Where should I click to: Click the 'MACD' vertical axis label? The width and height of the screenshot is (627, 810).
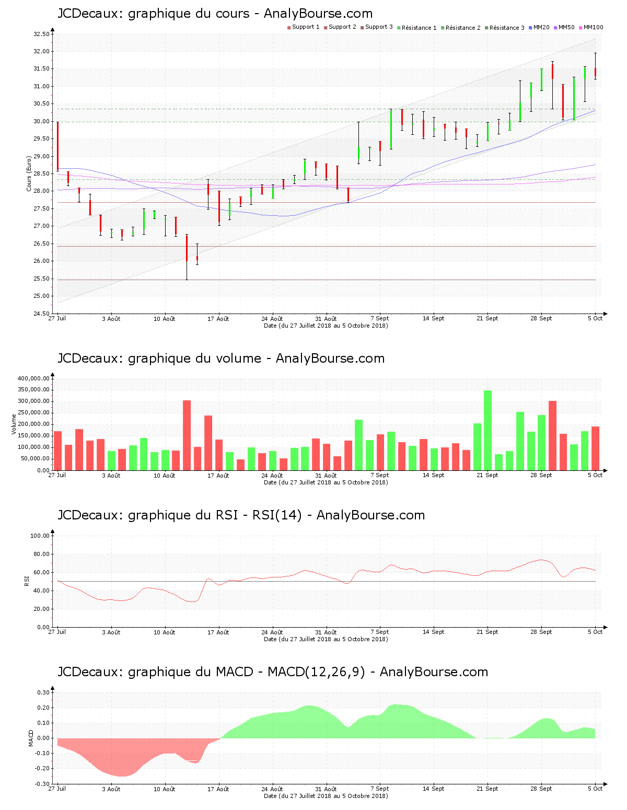tap(31, 738)
